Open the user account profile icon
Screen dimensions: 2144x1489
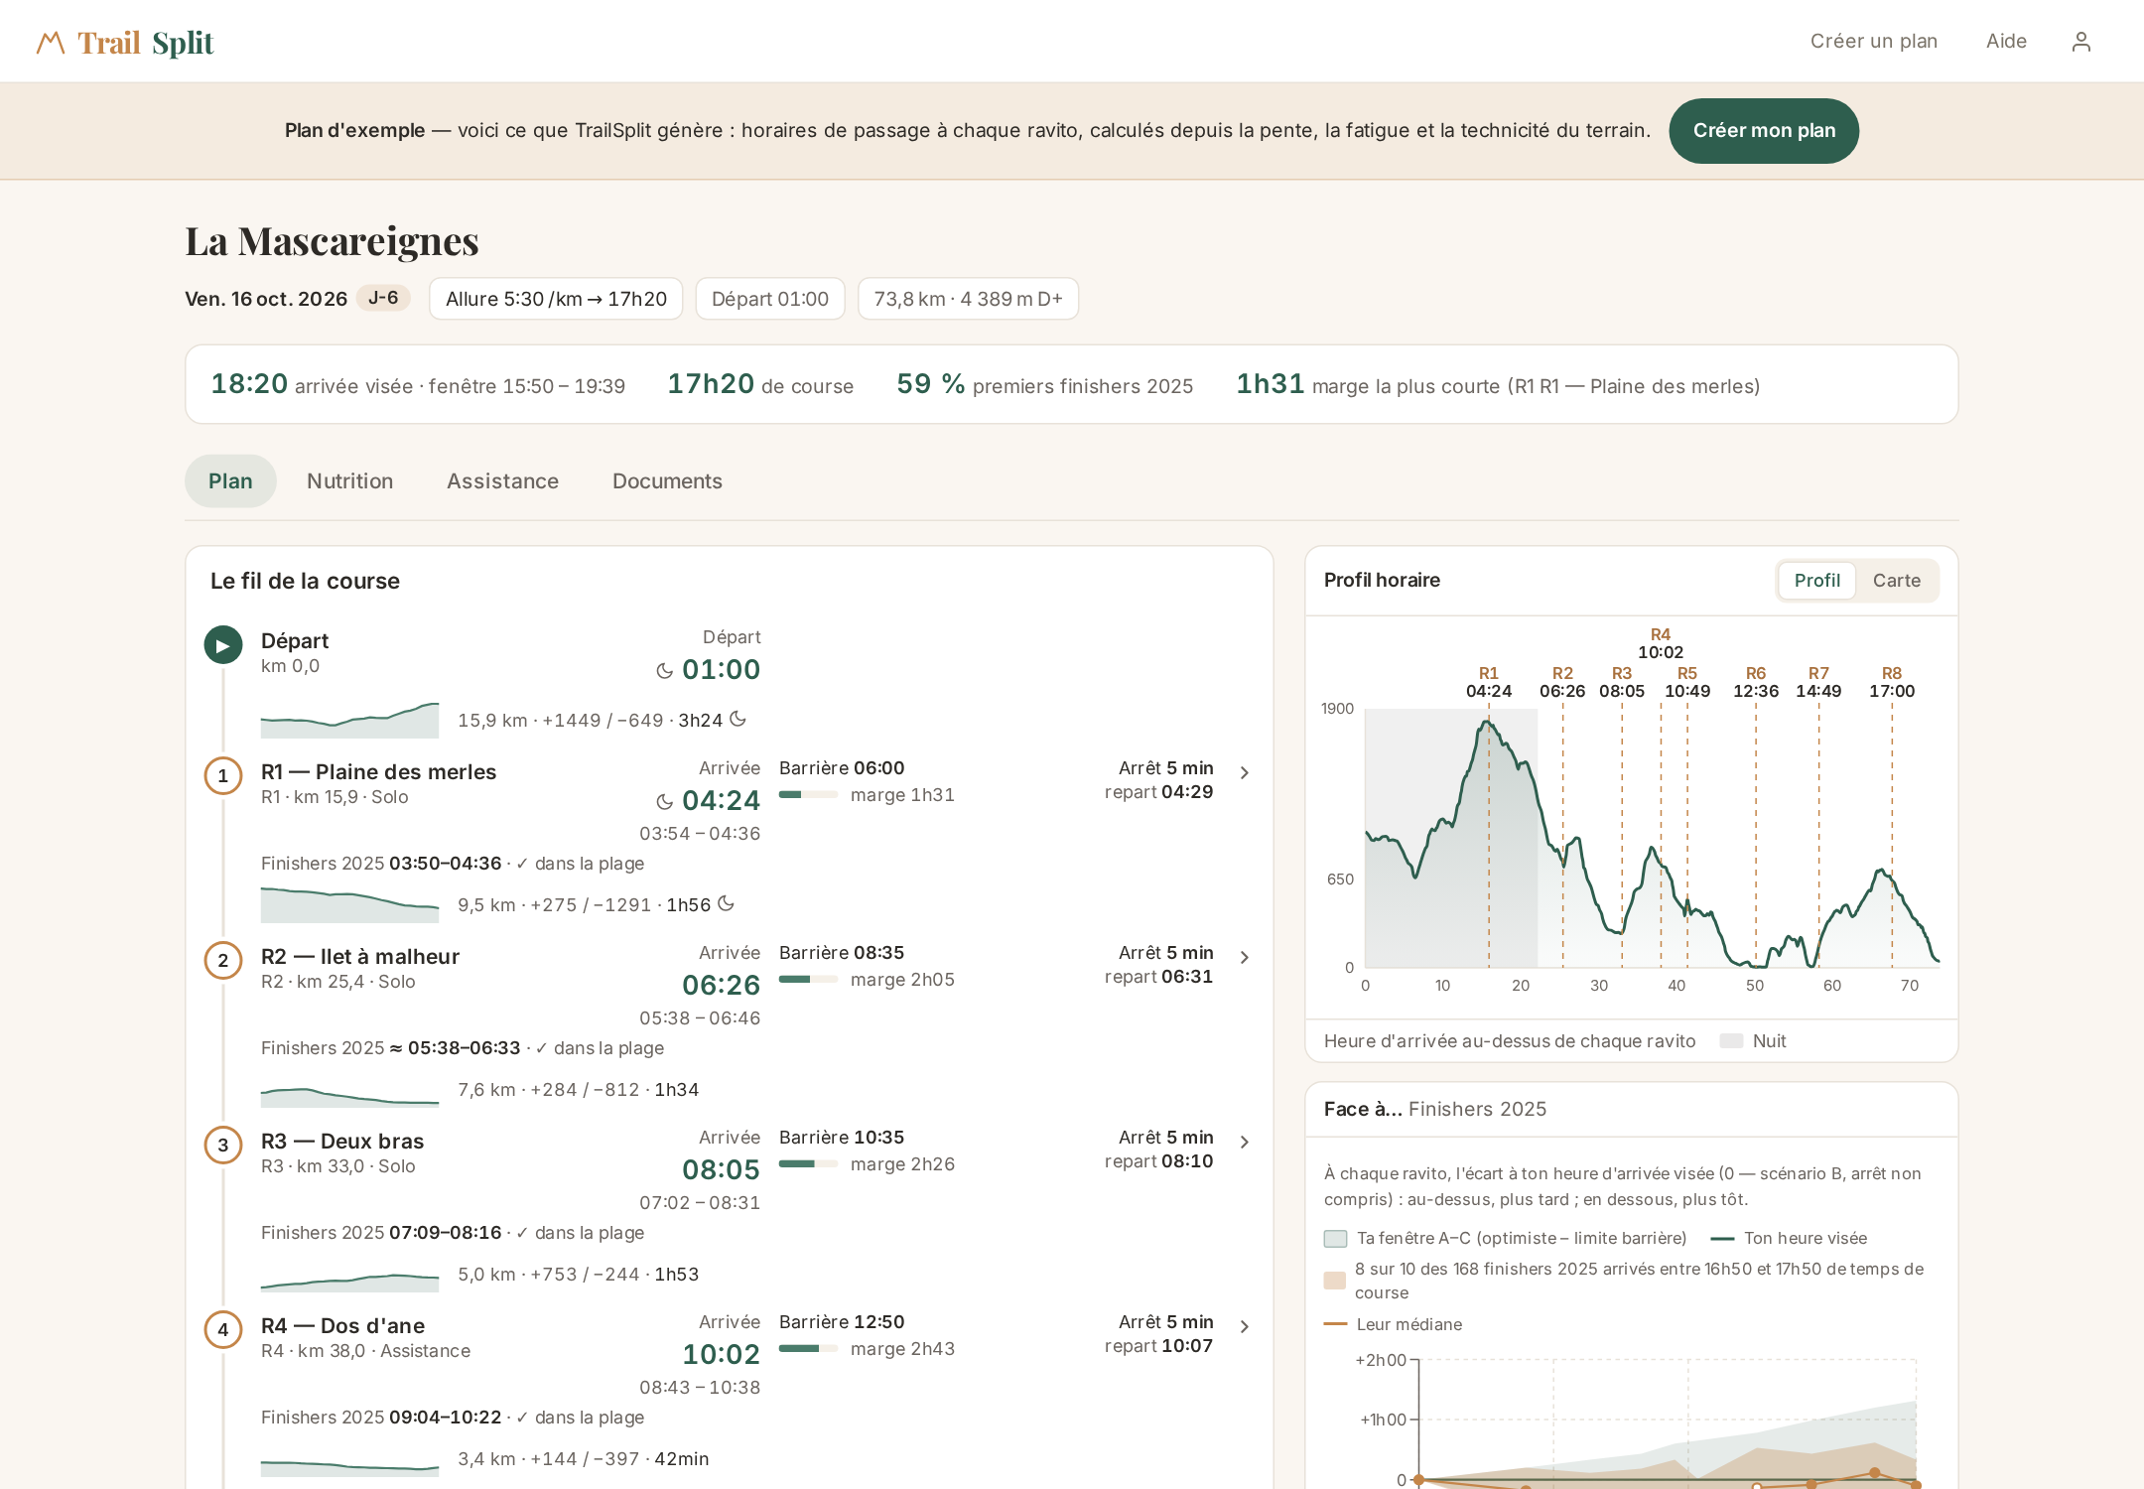pos(2081,42)
